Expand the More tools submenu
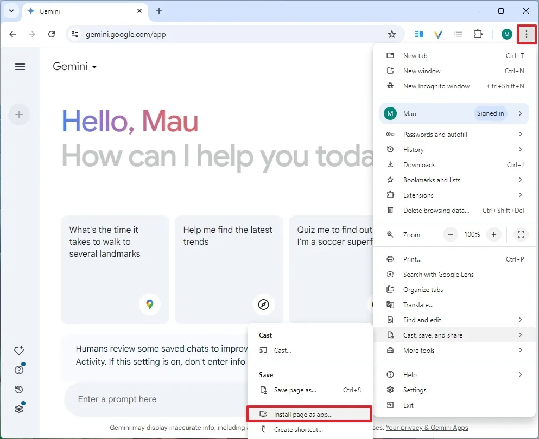This screenshot has width=539, height=439. pyautogui.click(x=417, y=351)
